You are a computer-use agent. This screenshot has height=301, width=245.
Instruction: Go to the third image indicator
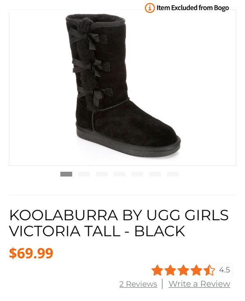(102, 174)
